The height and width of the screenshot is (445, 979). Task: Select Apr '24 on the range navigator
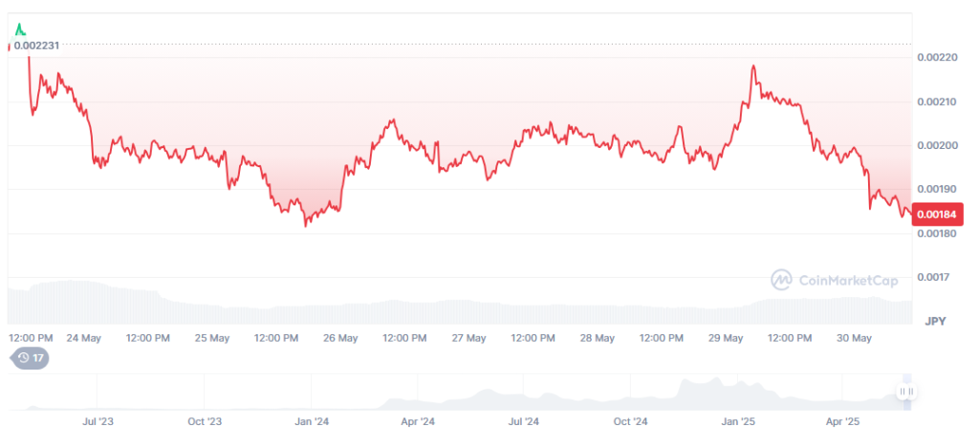(x=417, y=421)
